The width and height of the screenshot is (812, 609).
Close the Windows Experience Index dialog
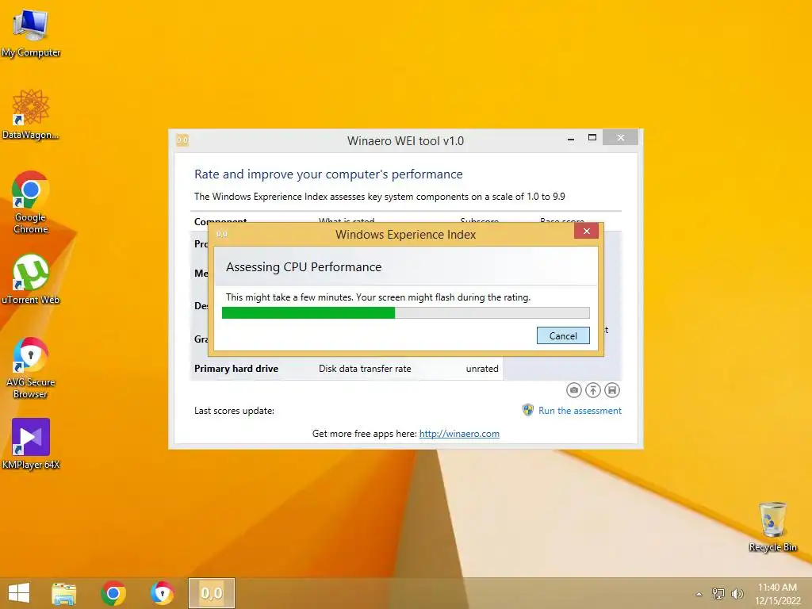pyautogui.click(x=586, y=231)
